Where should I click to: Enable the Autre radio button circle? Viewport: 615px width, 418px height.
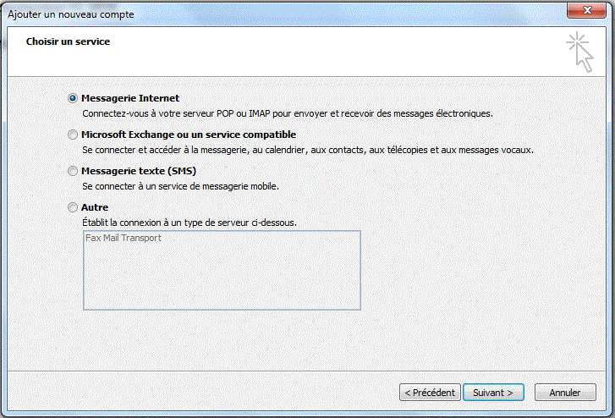pos(73,207)
